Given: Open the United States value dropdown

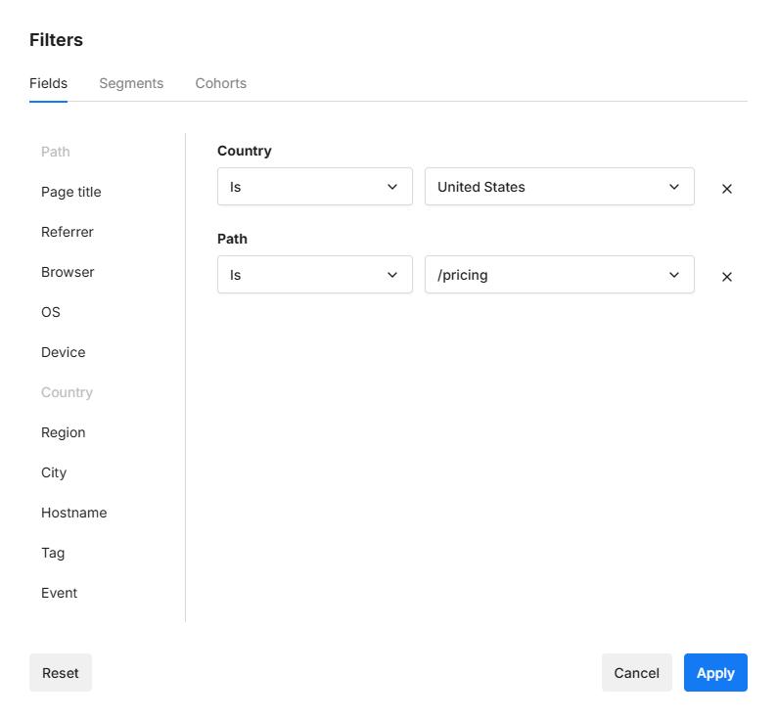Looking at the screenshot, I should (x=559, y=187).
